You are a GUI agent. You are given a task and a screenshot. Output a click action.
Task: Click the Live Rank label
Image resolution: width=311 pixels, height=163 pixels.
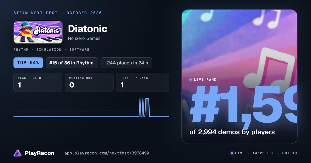click(x=205, y=80)
